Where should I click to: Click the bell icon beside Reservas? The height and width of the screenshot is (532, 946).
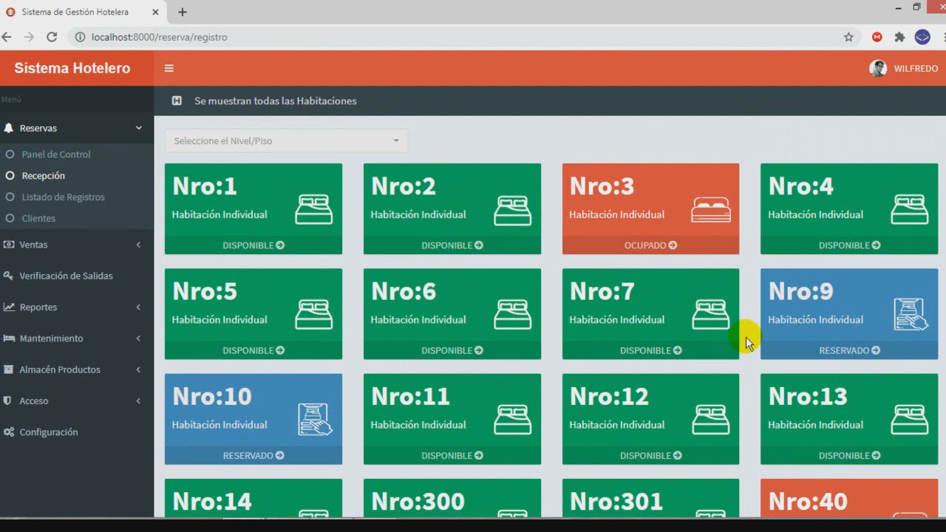9,128
